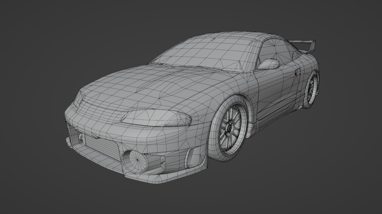The image size is (382, 214).
Task: Select the round fog light in the bumper
Action: pos(137,159)
